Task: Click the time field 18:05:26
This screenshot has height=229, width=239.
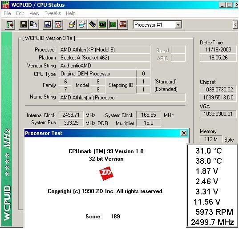Action: click(x=218, y=58)
